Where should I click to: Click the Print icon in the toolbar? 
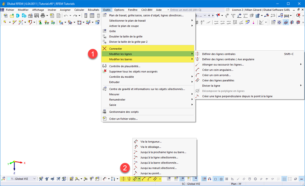point(43,16)
